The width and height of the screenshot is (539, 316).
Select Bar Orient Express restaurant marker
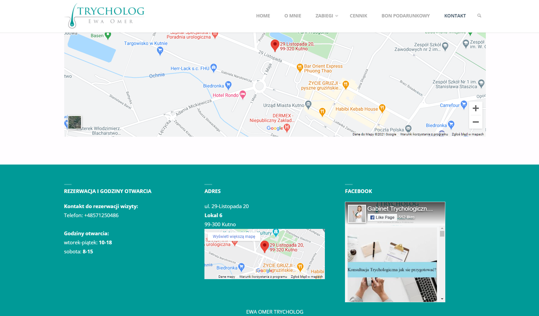coord(300,68)
